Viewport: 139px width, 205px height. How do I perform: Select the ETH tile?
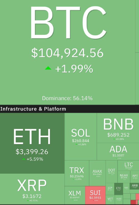(x=32, y=143)
